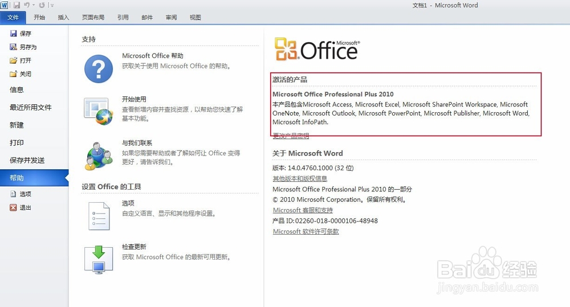Click the blue question mark help icon

99,69
